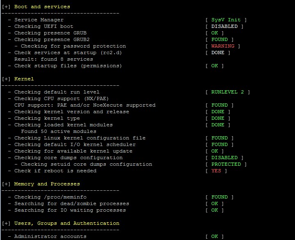Click the RUNLEVEL 2 status value

[227, 92]
